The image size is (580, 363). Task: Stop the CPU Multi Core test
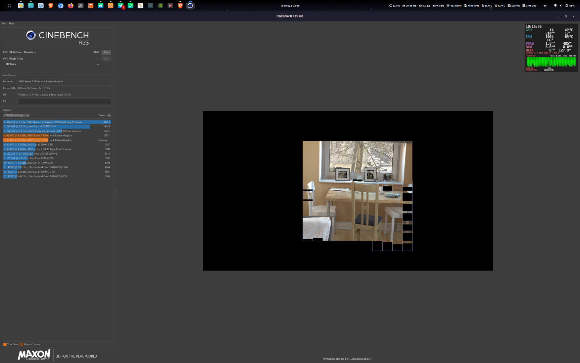pos(106,52)
